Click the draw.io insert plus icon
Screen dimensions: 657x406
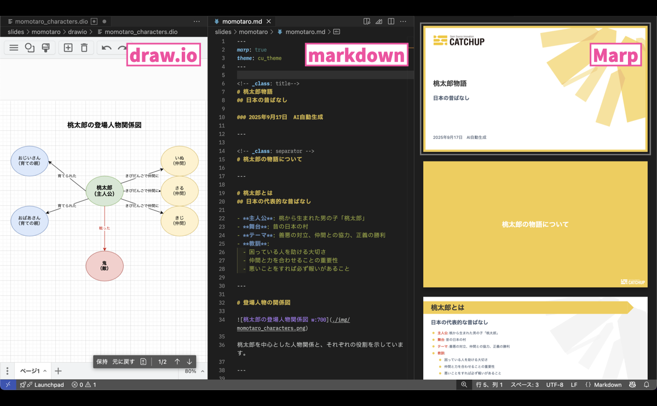pos(68,48)
